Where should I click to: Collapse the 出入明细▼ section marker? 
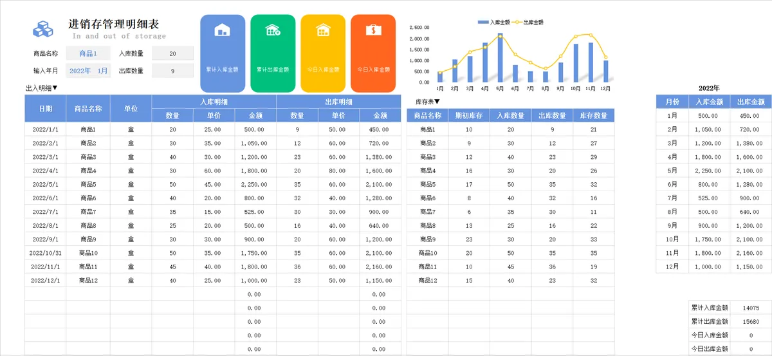[42, 88]
